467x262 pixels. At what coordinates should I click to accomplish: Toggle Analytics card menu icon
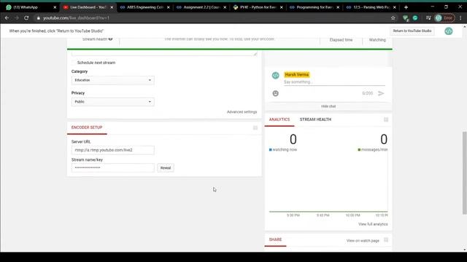pos(386,119)
